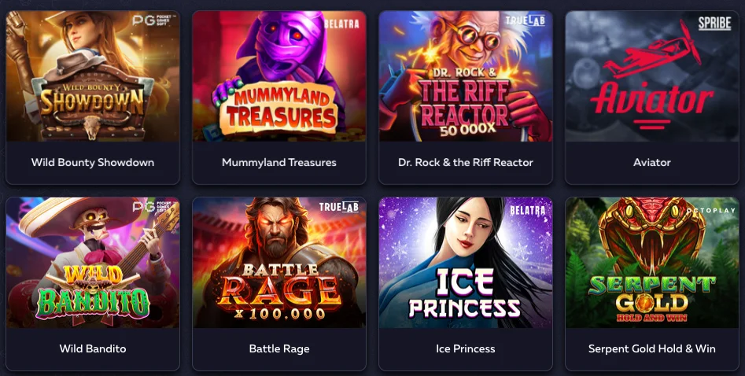
Task: Click the Spribe logo on Aviator
Action: [714, 24]
